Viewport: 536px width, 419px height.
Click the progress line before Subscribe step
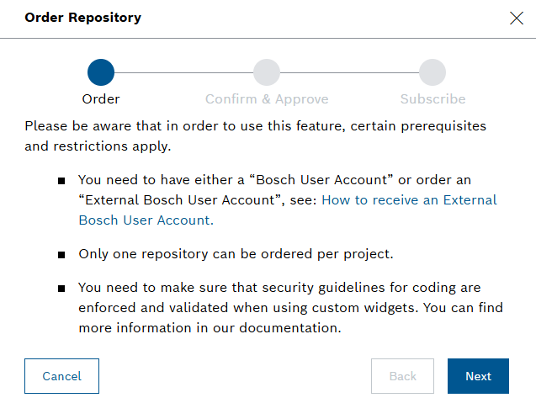tap(349, 72)
